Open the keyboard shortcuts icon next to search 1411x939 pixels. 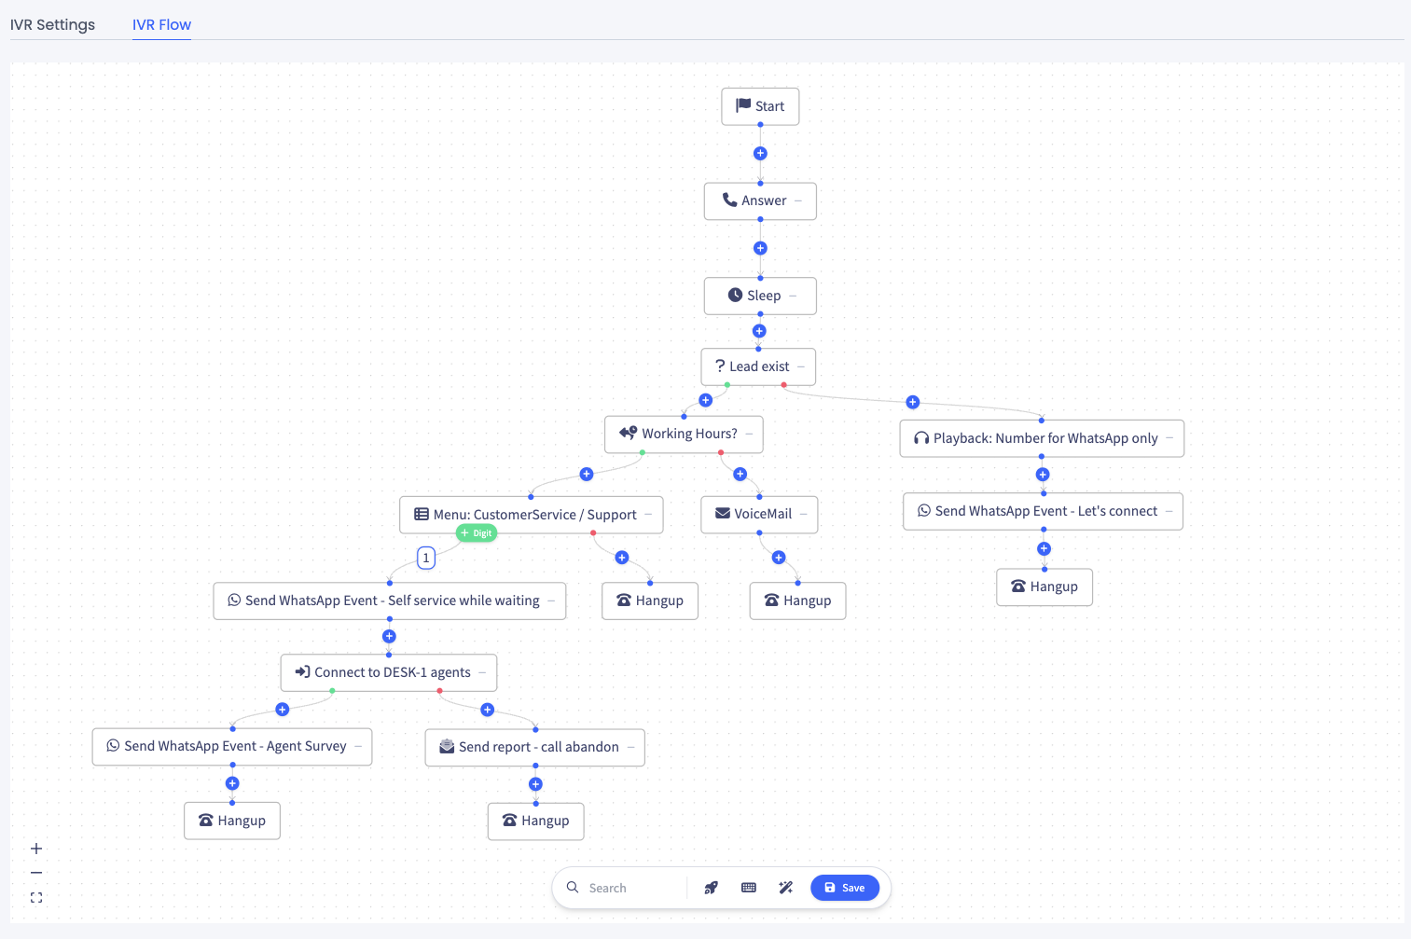pyautogui.click(x=748, y=887)
